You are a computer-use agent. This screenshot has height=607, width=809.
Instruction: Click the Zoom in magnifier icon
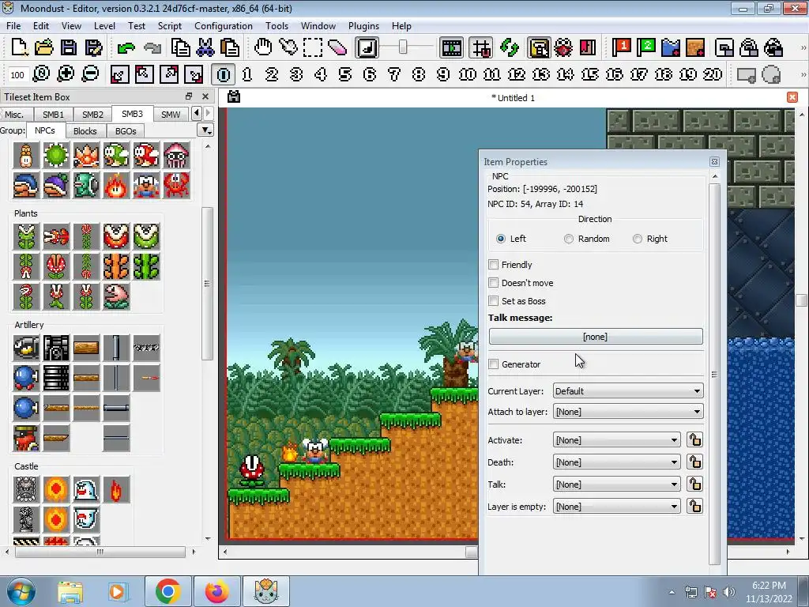[66, 74]
